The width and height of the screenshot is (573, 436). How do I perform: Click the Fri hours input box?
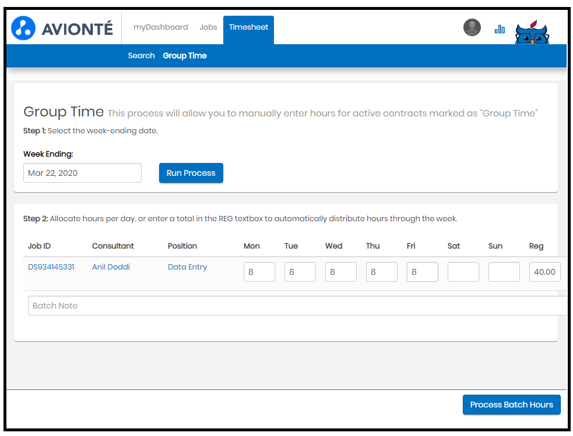click(x=423, y=272)
